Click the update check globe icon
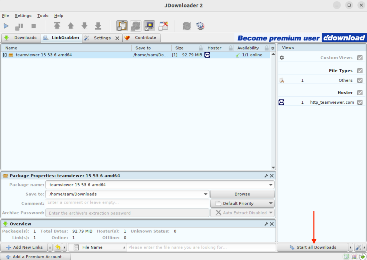Viewport: 367px width, 260px height. pyautogui.click(x=200, y=26)
